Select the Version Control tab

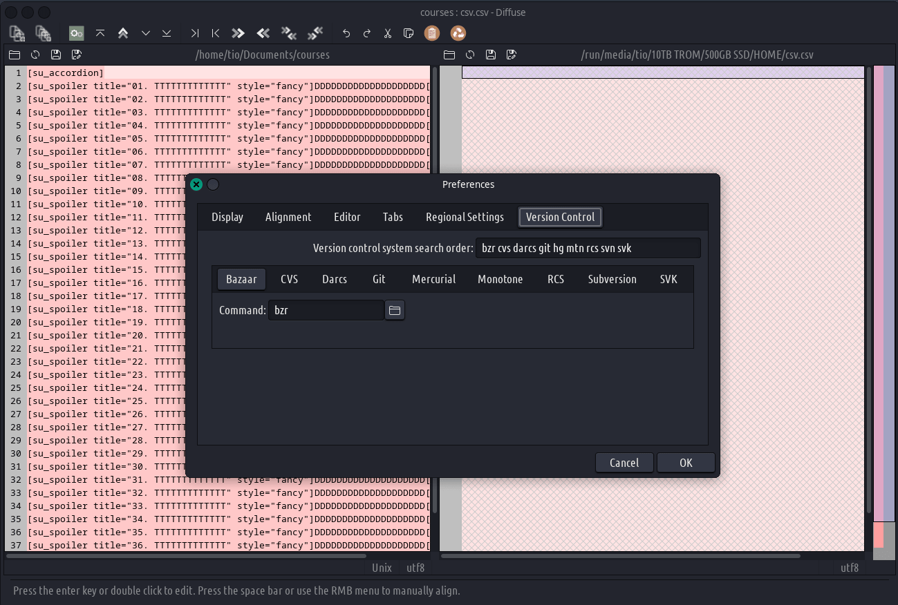(x=561, y=217)
